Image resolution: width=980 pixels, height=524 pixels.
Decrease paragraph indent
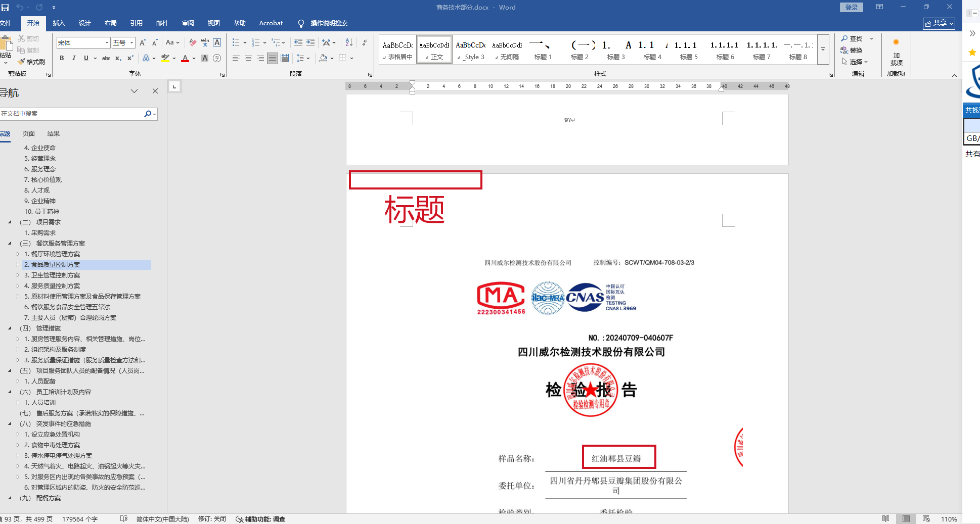(298, 42)
